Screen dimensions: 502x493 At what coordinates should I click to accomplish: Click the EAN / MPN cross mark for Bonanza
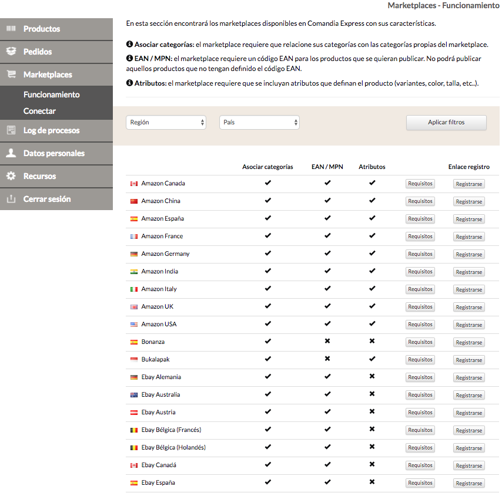[327, 341]
